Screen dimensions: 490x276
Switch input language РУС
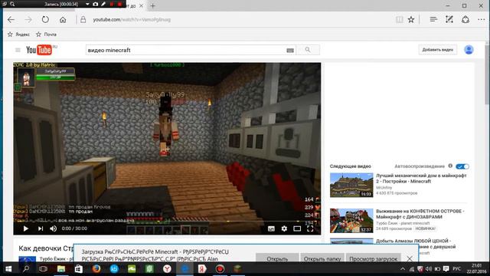click(x=457, y=269)
